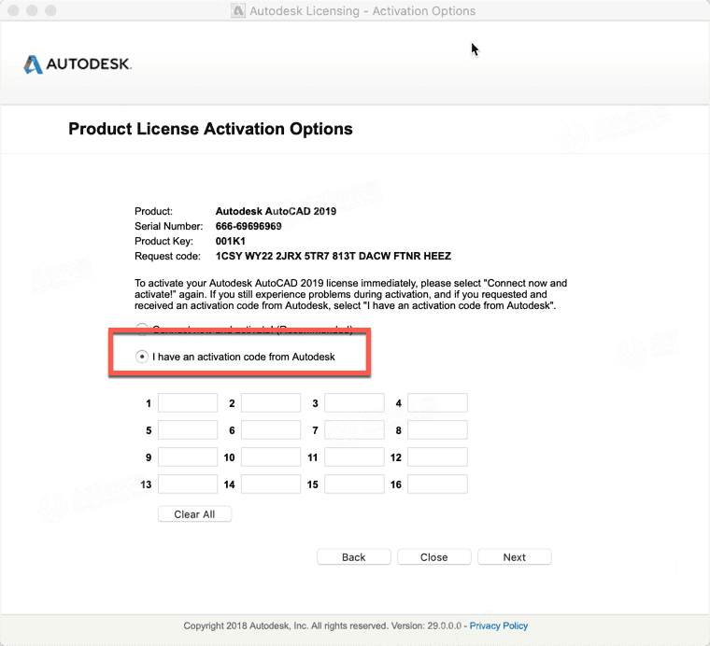Click activation code field 4
710x646 pixels.
pos(437,403)
